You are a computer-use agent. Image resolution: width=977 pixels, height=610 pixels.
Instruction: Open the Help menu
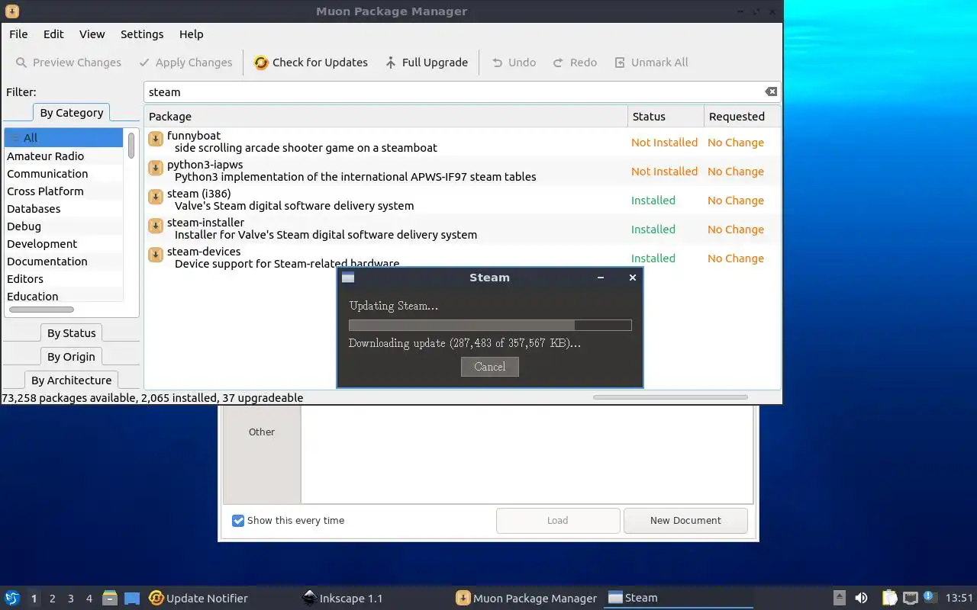(x=191, y=34)
